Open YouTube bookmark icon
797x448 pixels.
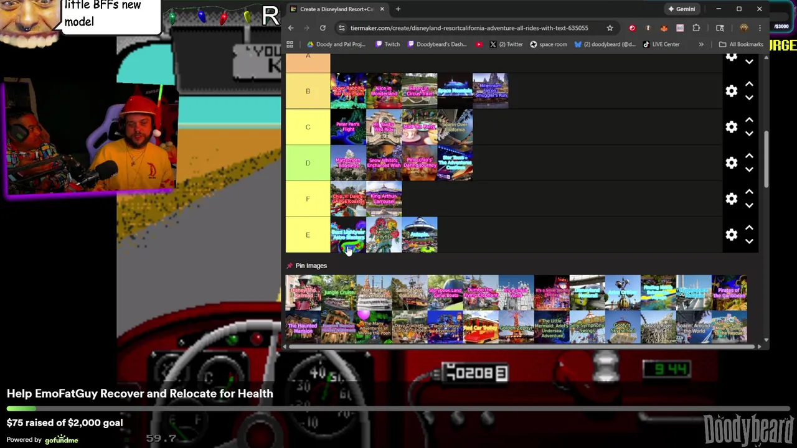(479, 44)
